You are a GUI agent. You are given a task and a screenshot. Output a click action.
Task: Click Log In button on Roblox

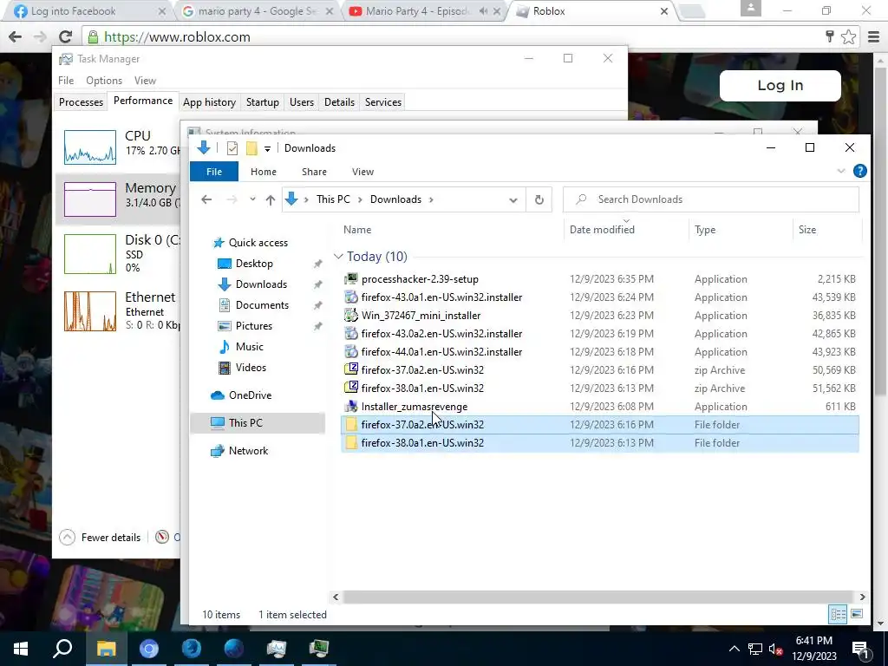780,86
